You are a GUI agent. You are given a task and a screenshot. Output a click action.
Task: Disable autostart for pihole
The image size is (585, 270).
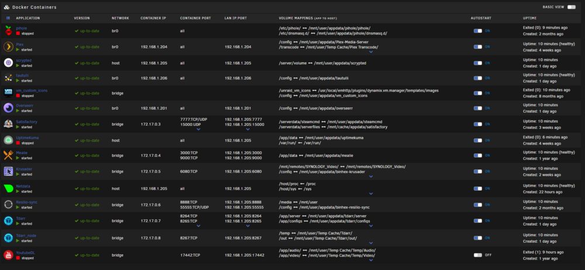coord(478,31)
